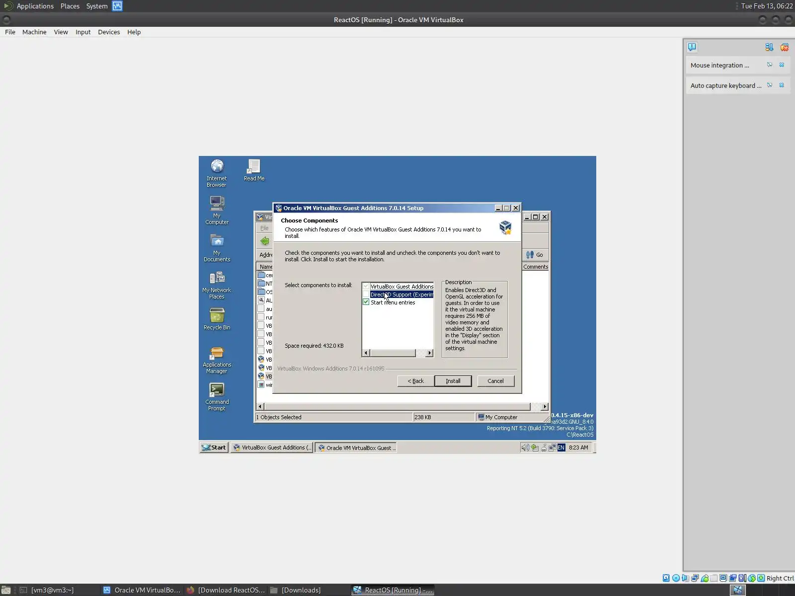Viewport: 795px width, 596px height.
Task: Click the clock in the top panel
Action: pyautogui.click(x=767, y=6)
